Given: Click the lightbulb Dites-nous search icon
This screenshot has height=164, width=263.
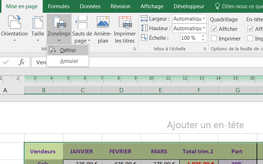Looking at the screenshot, I should 217,6.
